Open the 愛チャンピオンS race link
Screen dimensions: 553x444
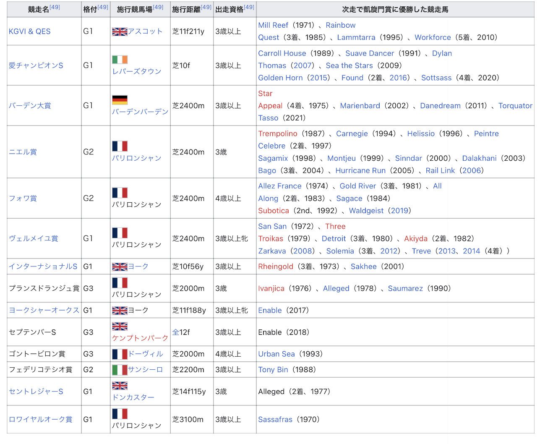36,65
